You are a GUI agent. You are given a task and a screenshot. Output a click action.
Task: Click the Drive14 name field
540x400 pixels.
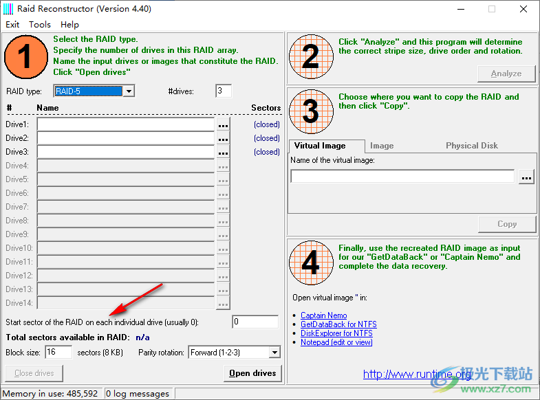click(x=126, y=303)
